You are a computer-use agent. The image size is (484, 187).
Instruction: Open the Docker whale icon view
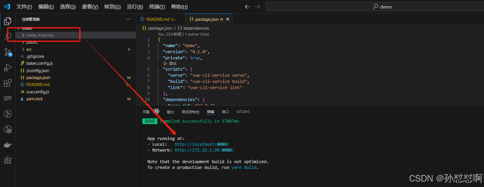(x=7, y=145)
